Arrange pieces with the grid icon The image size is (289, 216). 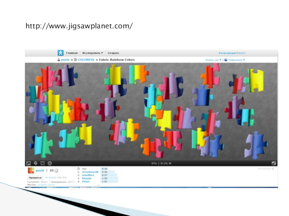coord(43,163)
